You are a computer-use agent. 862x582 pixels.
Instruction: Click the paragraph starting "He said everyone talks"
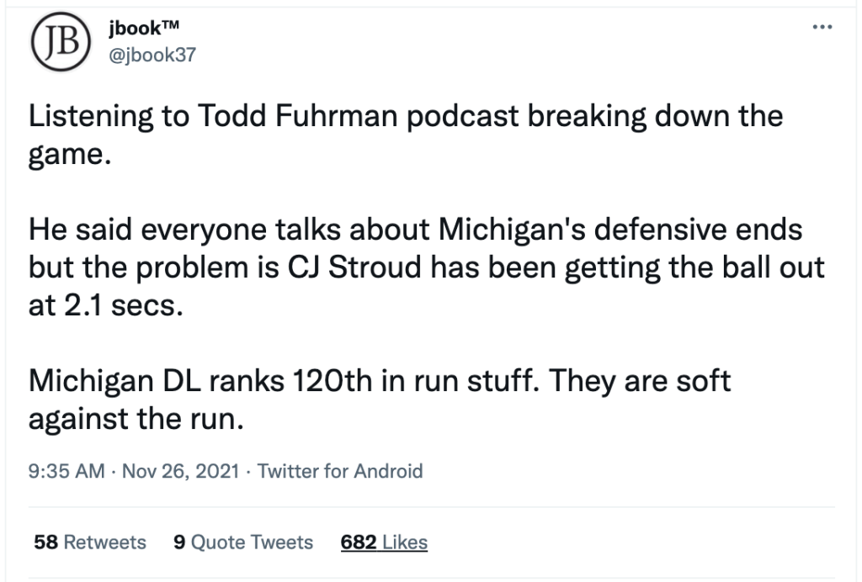421,266
